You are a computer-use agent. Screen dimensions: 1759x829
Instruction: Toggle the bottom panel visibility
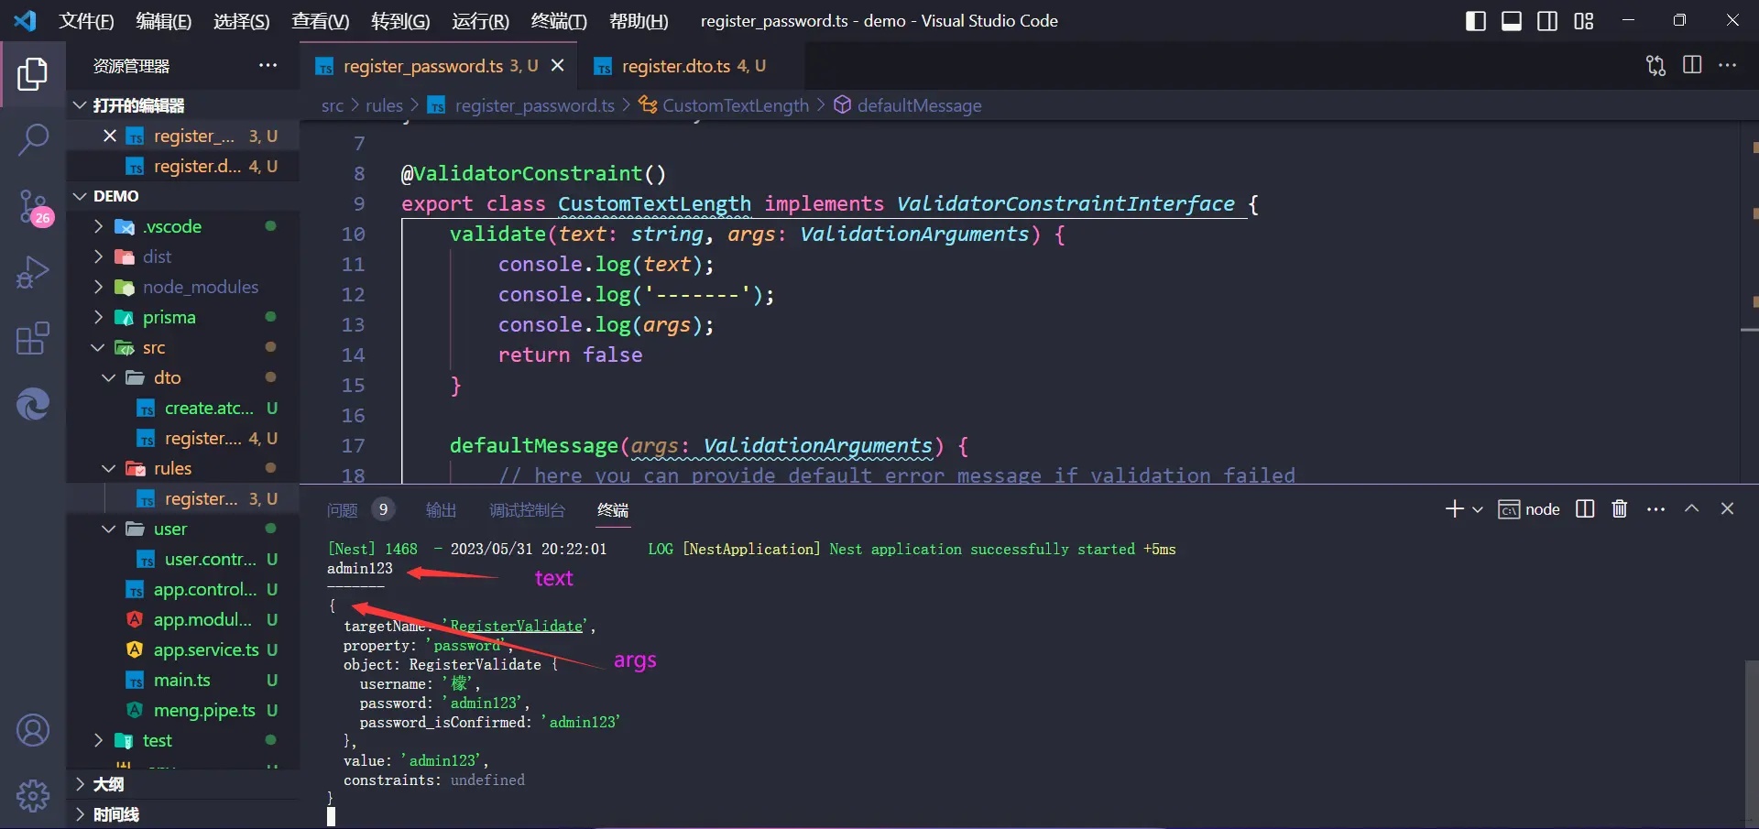[1512, 21]
